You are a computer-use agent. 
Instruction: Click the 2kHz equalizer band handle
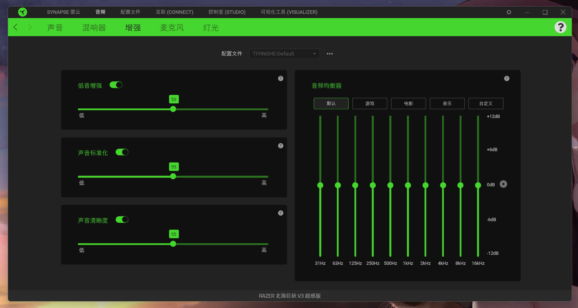[426, 185]
